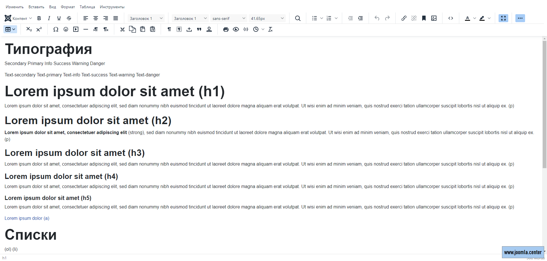The width and height of the screenshot is (547, 261).
Task: Insert a link using chain icon
Action: click(x=404, y=18)
